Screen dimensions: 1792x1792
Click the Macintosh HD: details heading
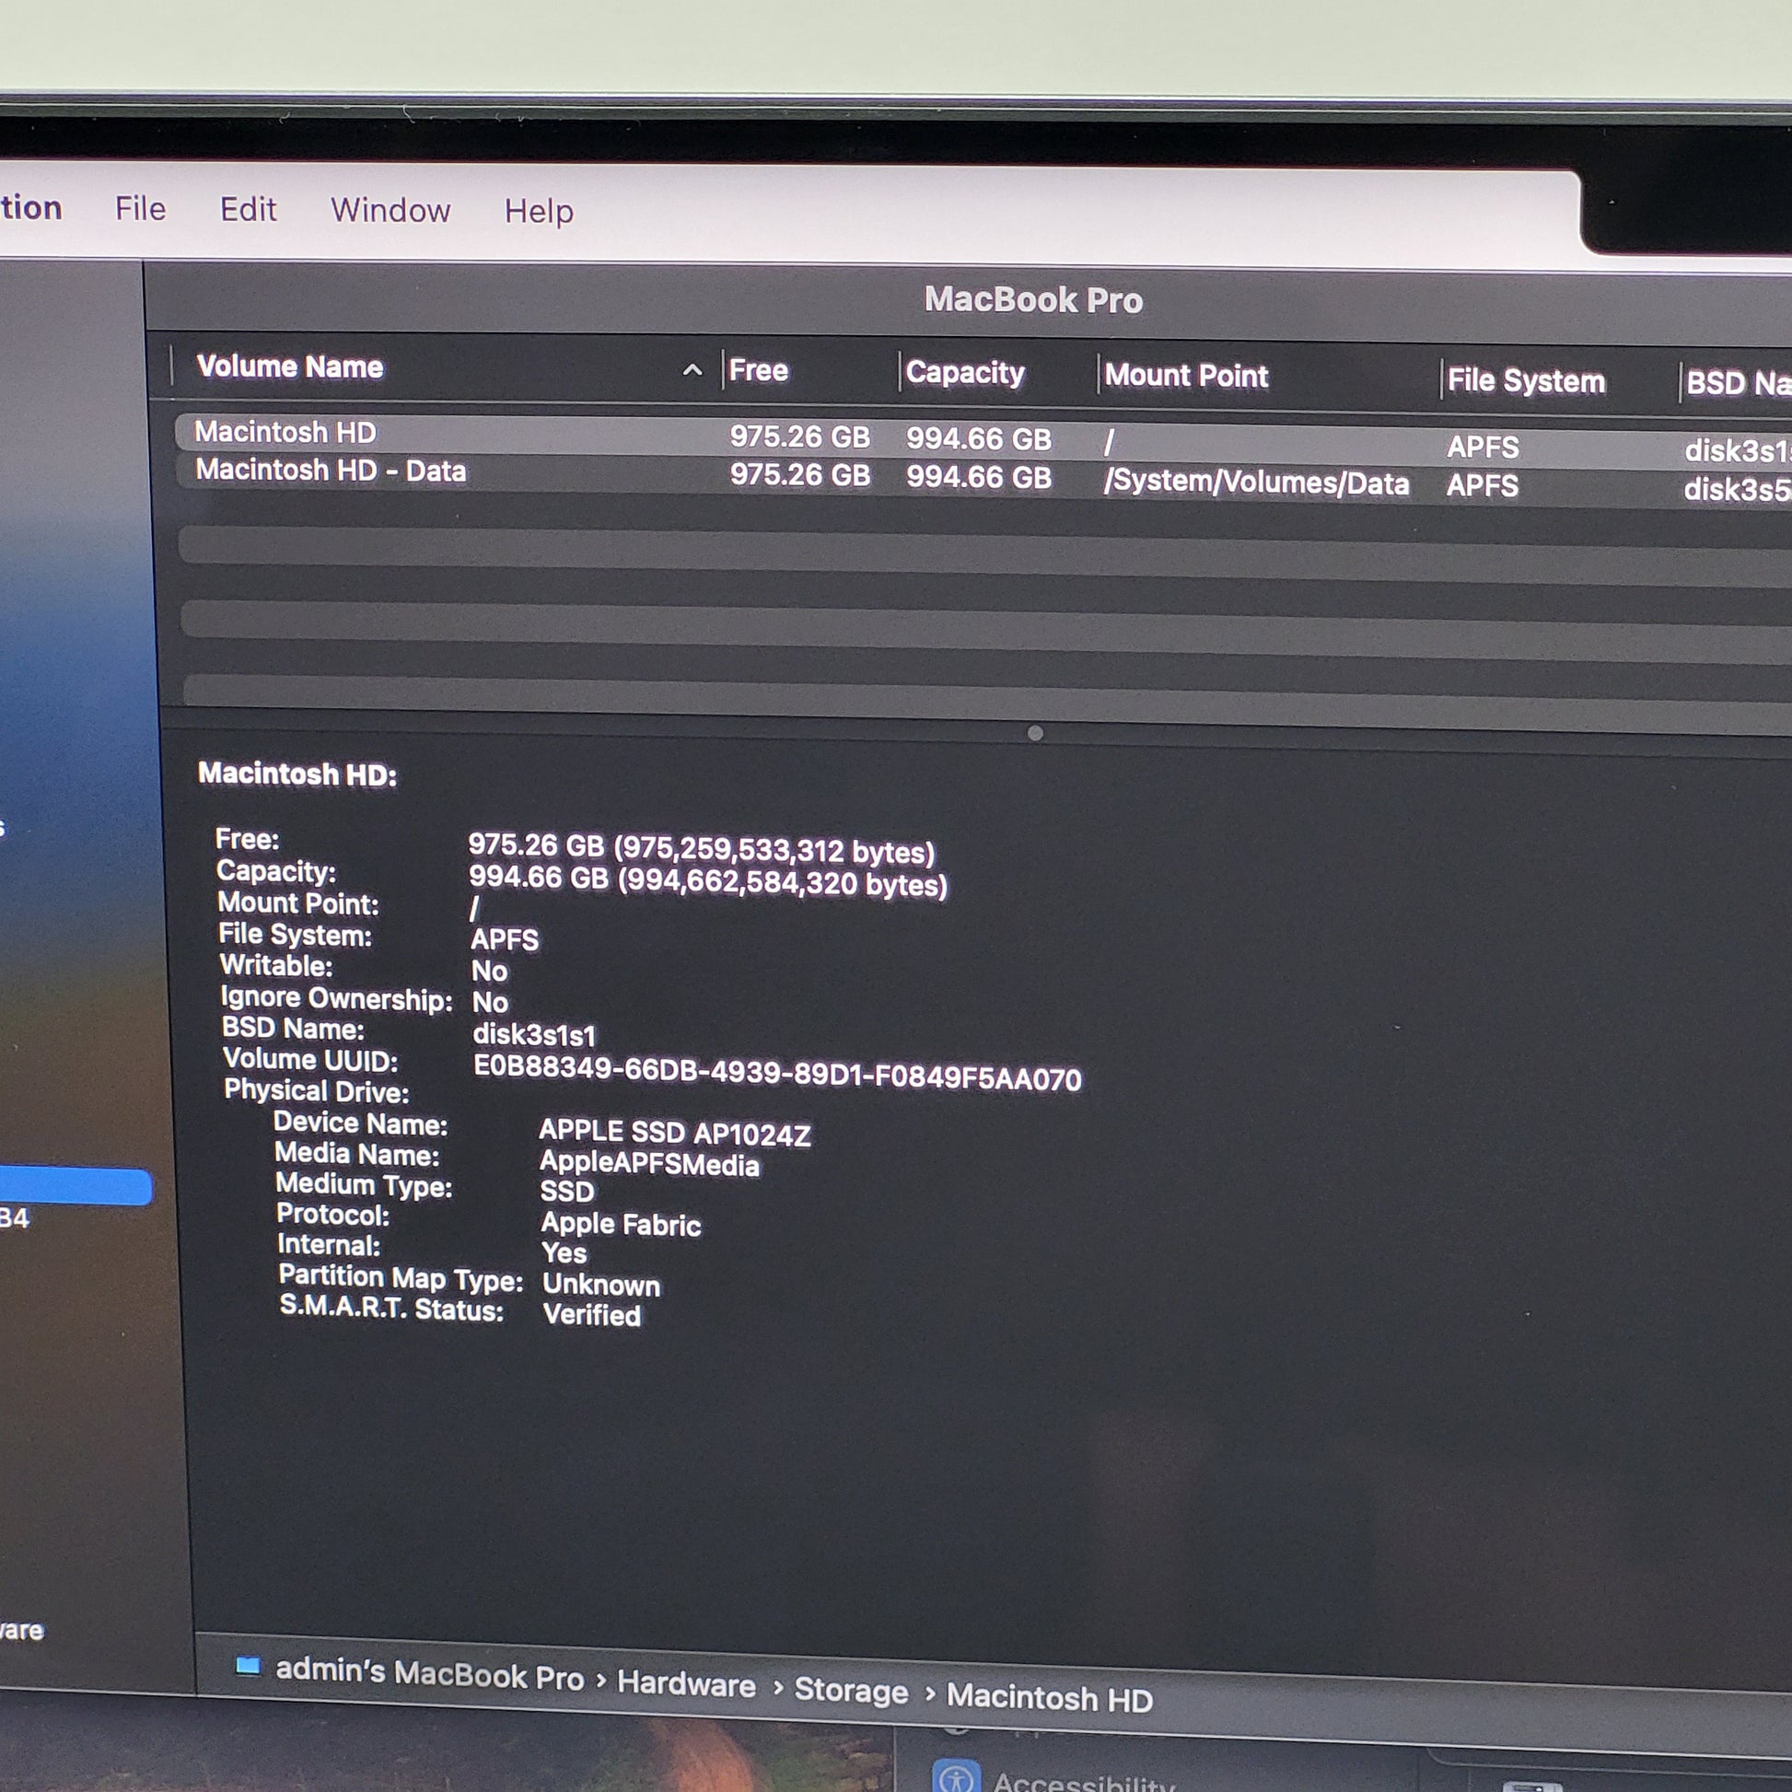297,774
